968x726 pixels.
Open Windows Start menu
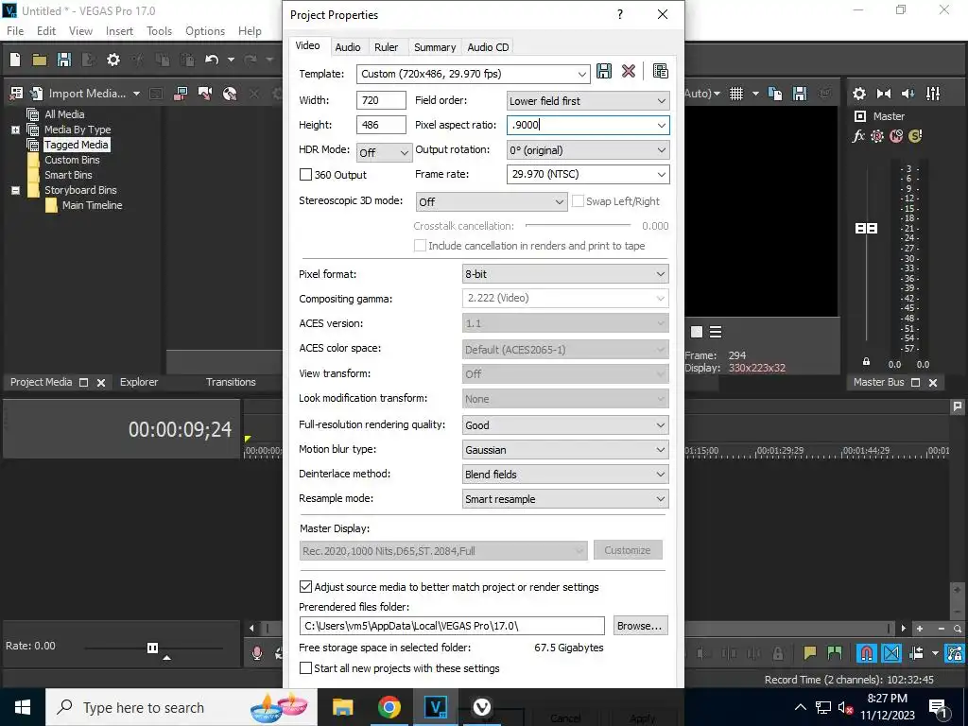(x=23, y=707)
